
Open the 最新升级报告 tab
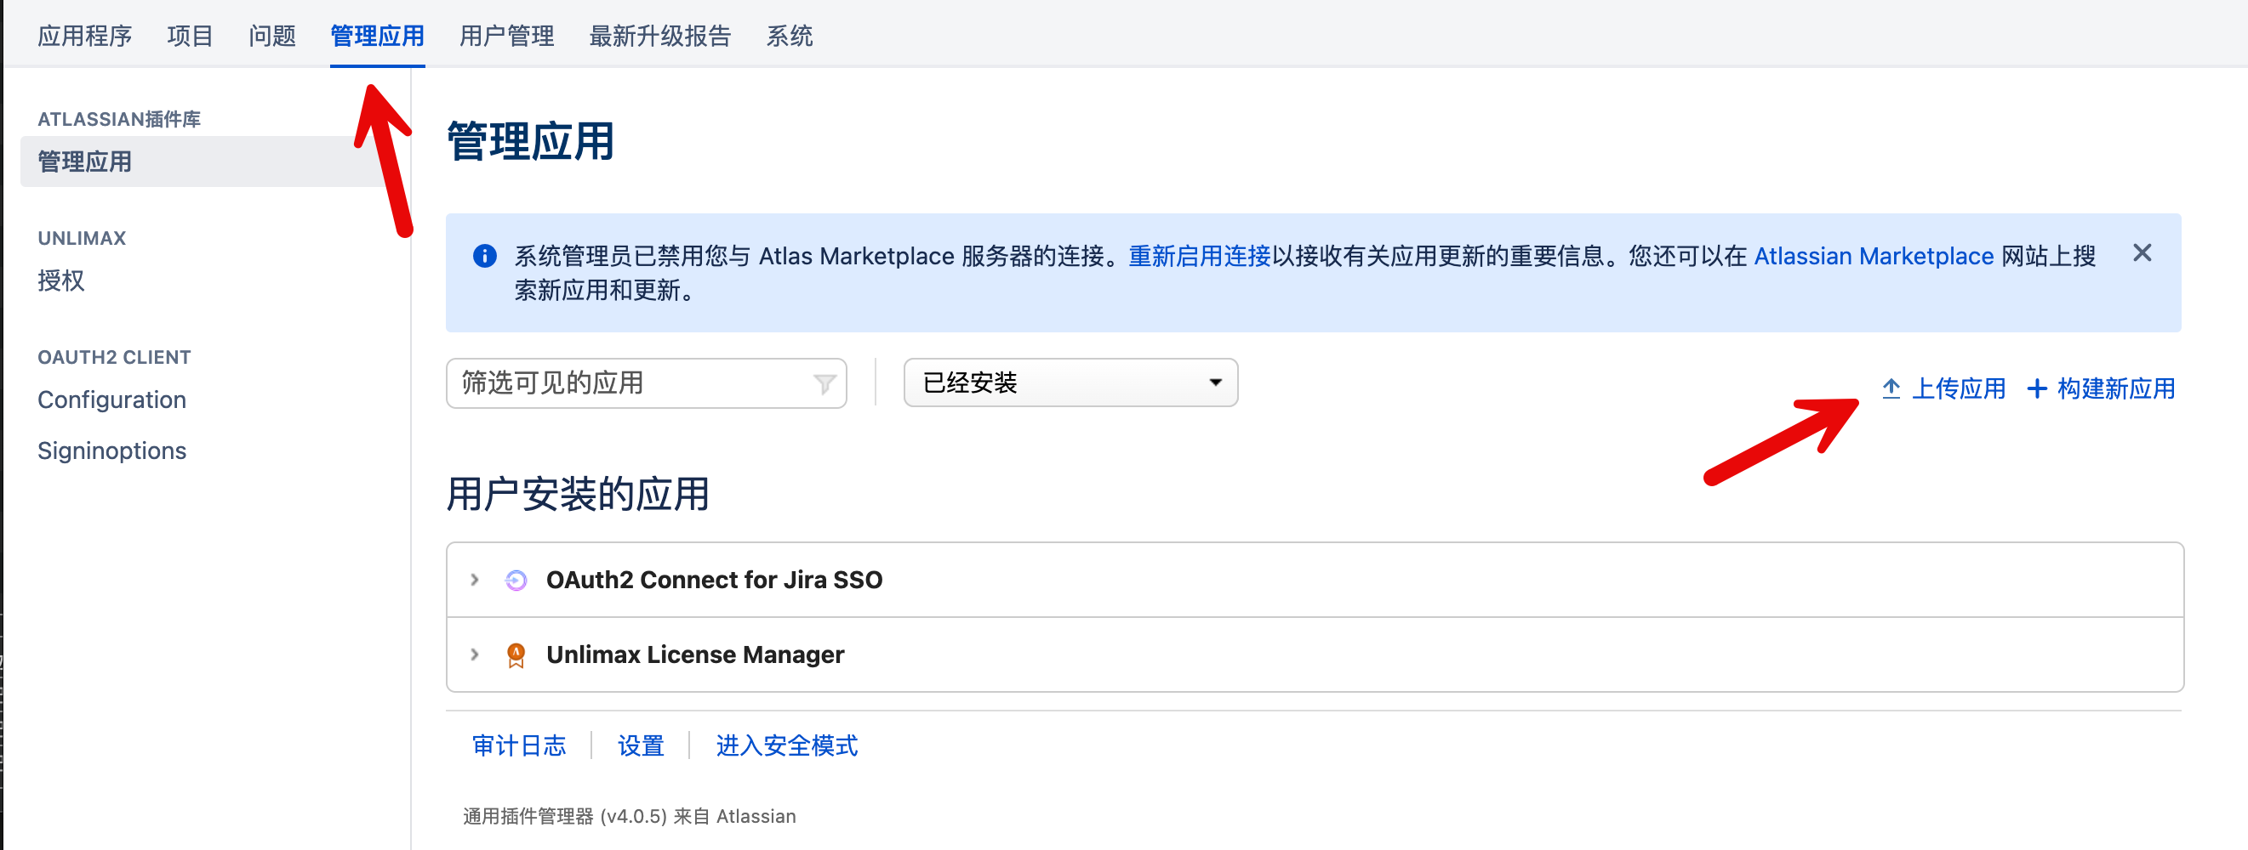click(x=659, y=36)
